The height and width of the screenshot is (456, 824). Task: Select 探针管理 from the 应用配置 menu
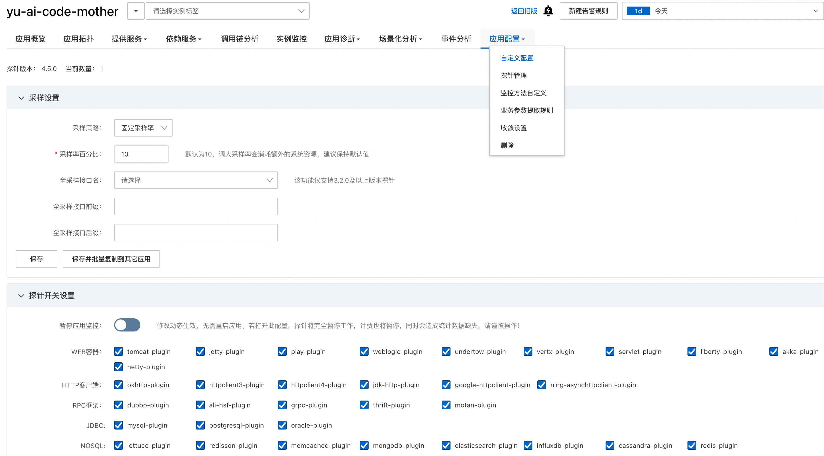tap(513, 76)
